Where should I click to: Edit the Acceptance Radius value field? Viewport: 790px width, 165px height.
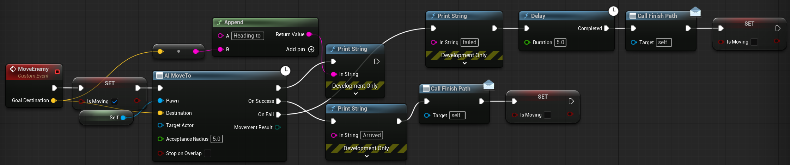coord(217,139)
